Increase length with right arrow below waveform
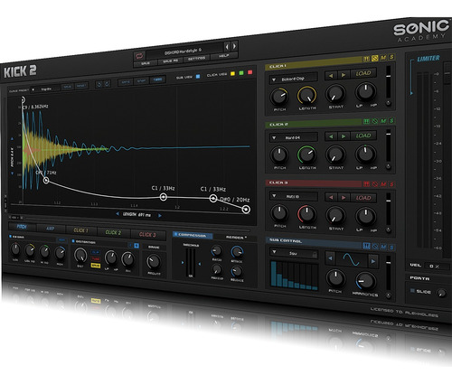Image resolution: width=452 pixels, height=384 pixels. click(x=160, y=215)
